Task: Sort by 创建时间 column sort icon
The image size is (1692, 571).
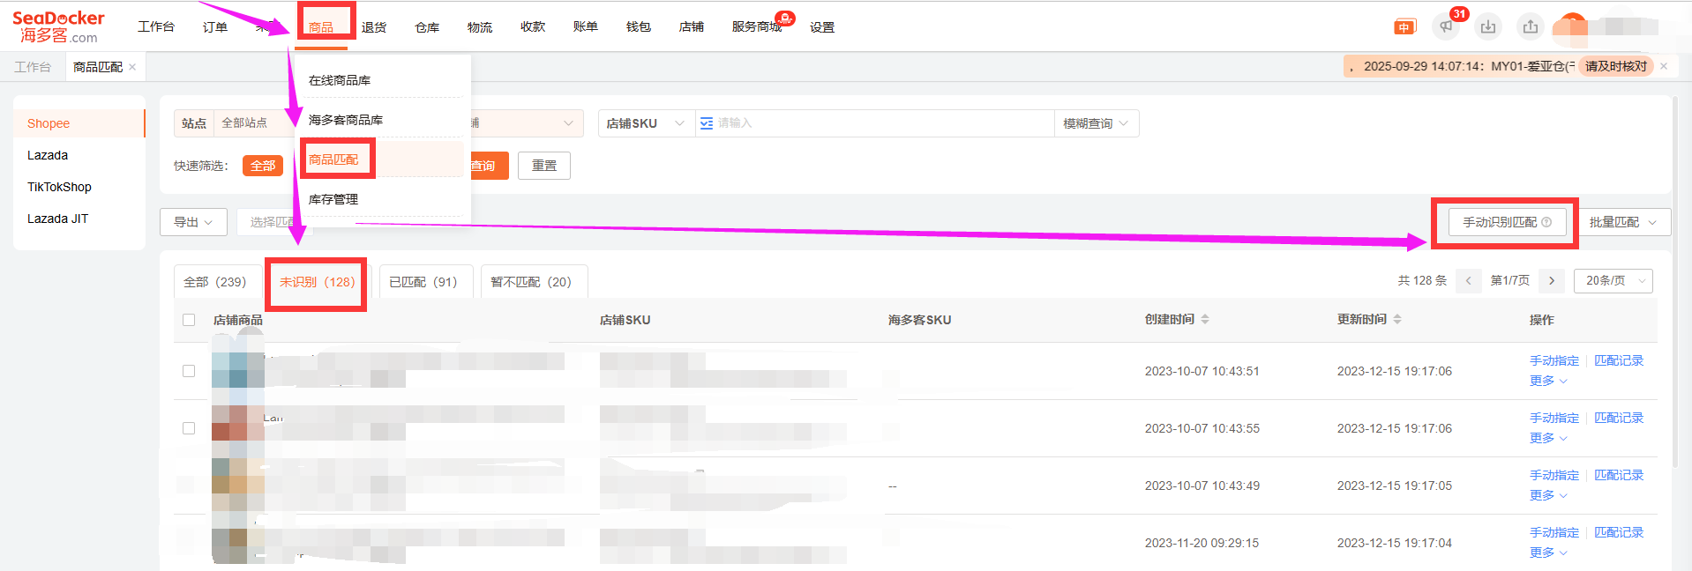Action: [1205, 319]
